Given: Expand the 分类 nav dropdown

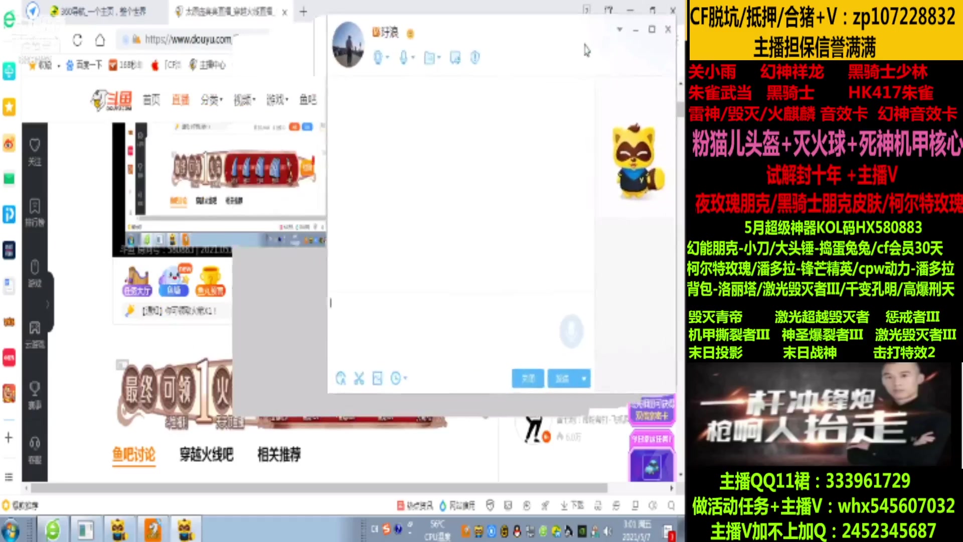Looking at the screenshot, I should 212,100.
